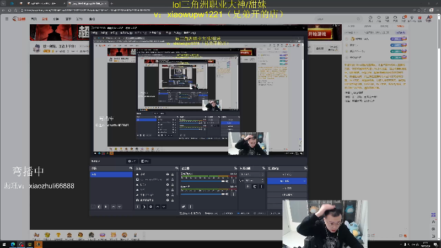The width and height of the screenshot is (441, 248).
Task: Open user avatar menu in Douyu header
Action: pyautogui.click(x=429, y=19)
